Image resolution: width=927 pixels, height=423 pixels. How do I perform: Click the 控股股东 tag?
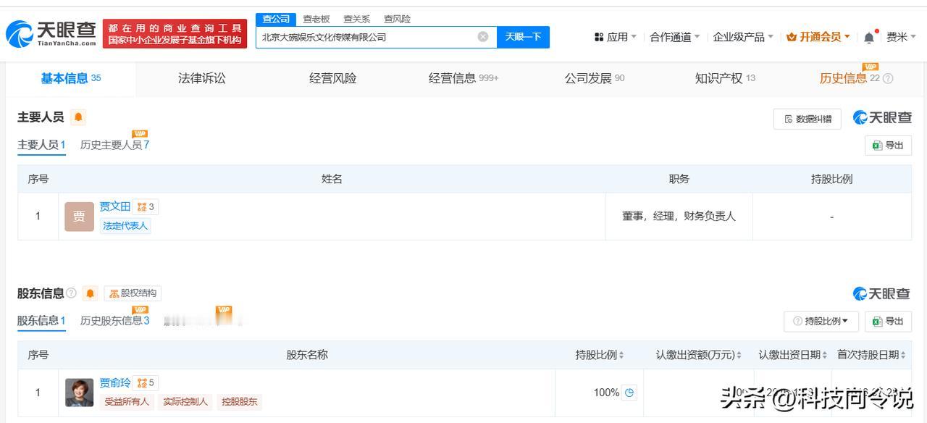pyautogui.click(x=239, y=401)
